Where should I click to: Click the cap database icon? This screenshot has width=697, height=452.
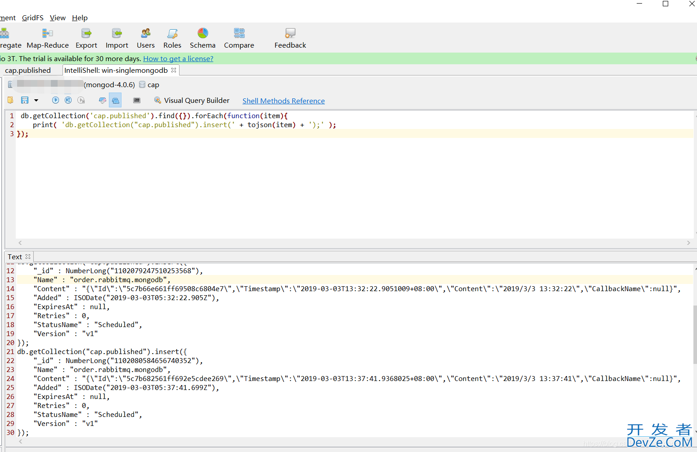click(x=142, y=84)
